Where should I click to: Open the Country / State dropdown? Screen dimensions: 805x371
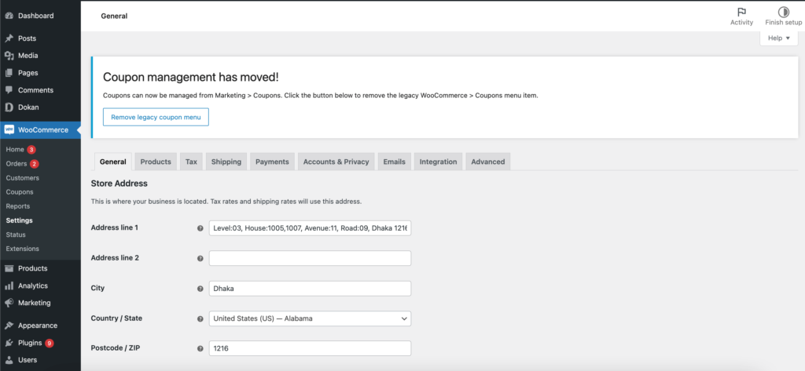[x=310, y=318]
